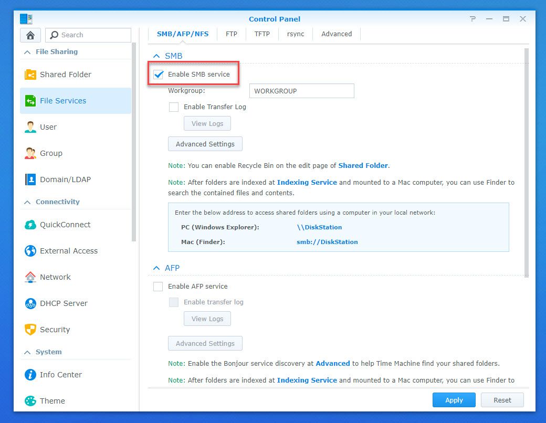
Task: Click the Security shield icon
Action: [x=30, y=330]
